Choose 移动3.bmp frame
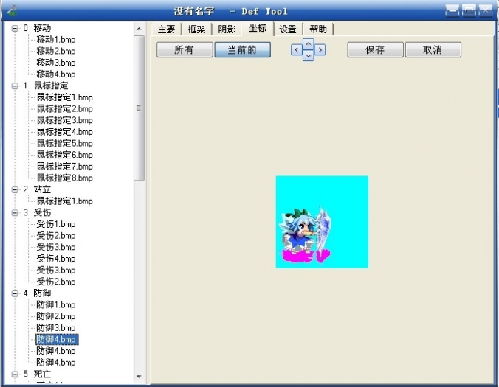 pyautogui.click(x=56, y=63)
